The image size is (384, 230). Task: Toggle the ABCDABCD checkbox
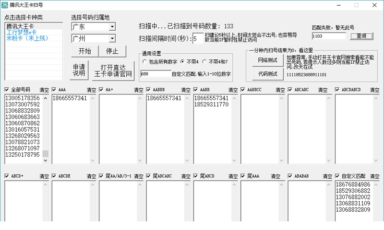337,90
